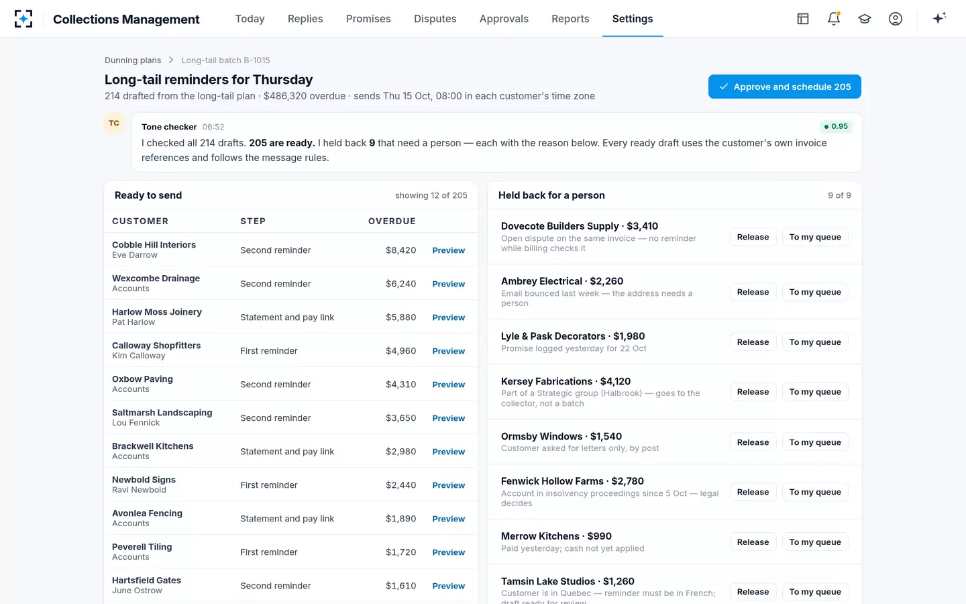Release the Ambrey Electrical draft
966x604 pixels.
click(753, 292)
